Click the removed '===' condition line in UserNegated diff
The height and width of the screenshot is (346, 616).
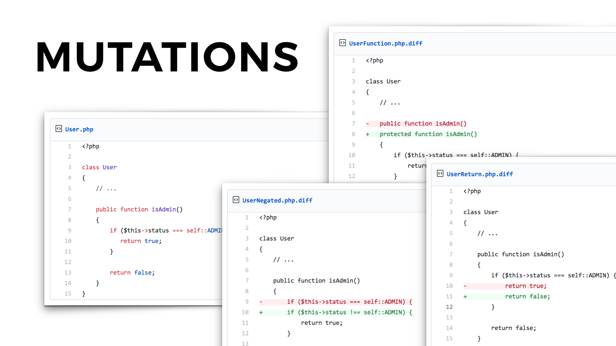click(x=349, y=302)
